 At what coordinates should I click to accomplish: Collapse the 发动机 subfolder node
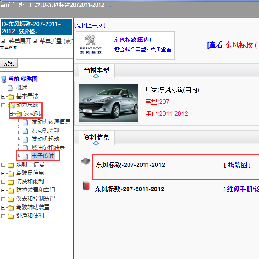pos(11,113)
